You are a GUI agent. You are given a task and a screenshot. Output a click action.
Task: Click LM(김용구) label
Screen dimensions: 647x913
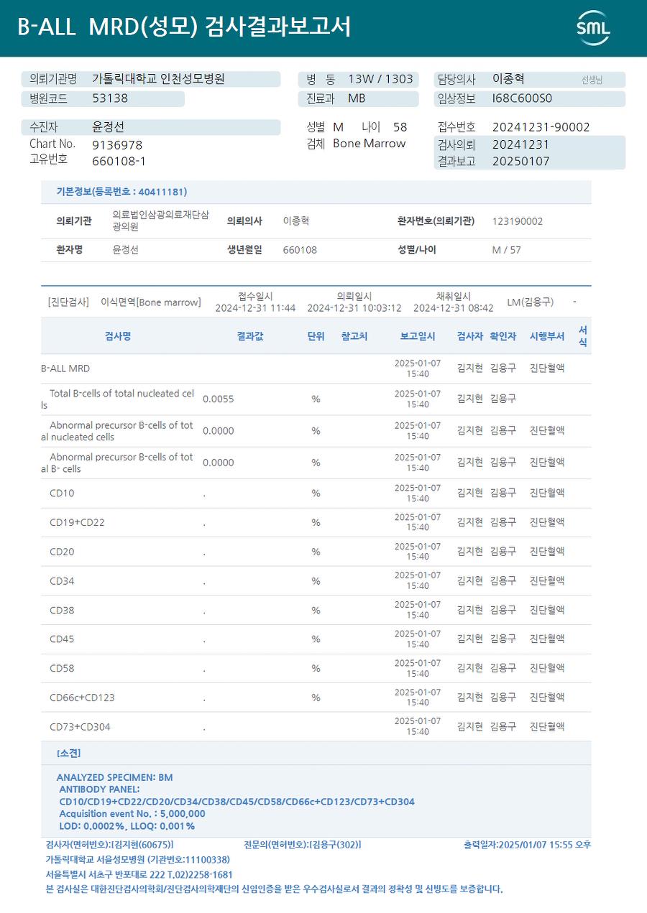[x=531, y=302]
